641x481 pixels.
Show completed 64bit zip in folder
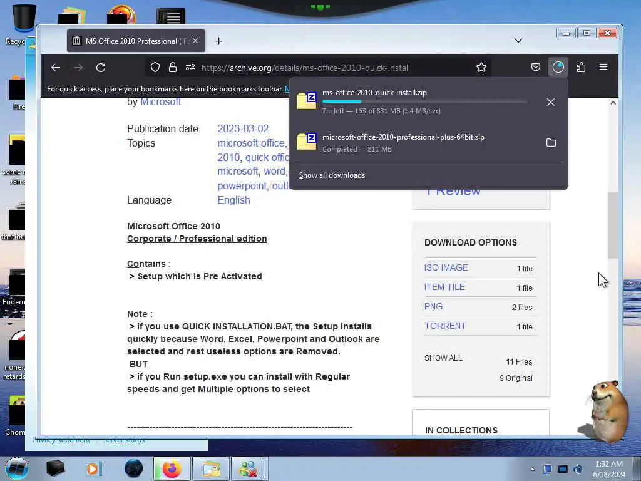tap(551, 142)
